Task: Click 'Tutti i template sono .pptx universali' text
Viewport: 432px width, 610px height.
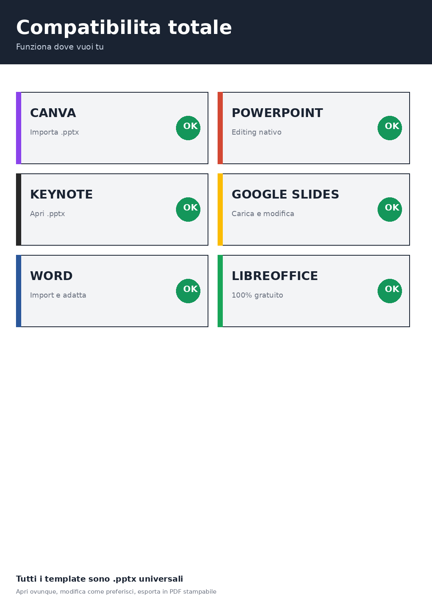Action: coord(100,579)
